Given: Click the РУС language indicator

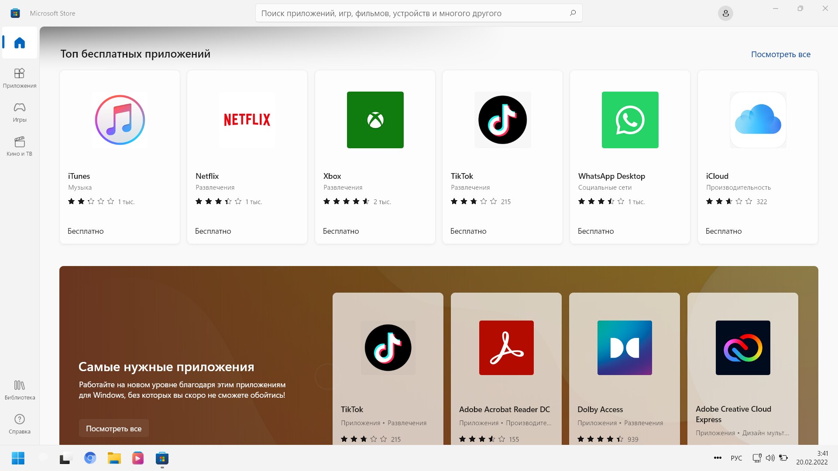Looking at the screenshot, I should point(736,458).
